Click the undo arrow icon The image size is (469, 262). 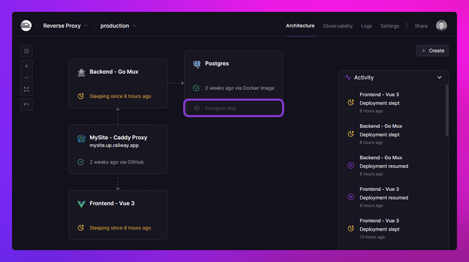(26, 104)
